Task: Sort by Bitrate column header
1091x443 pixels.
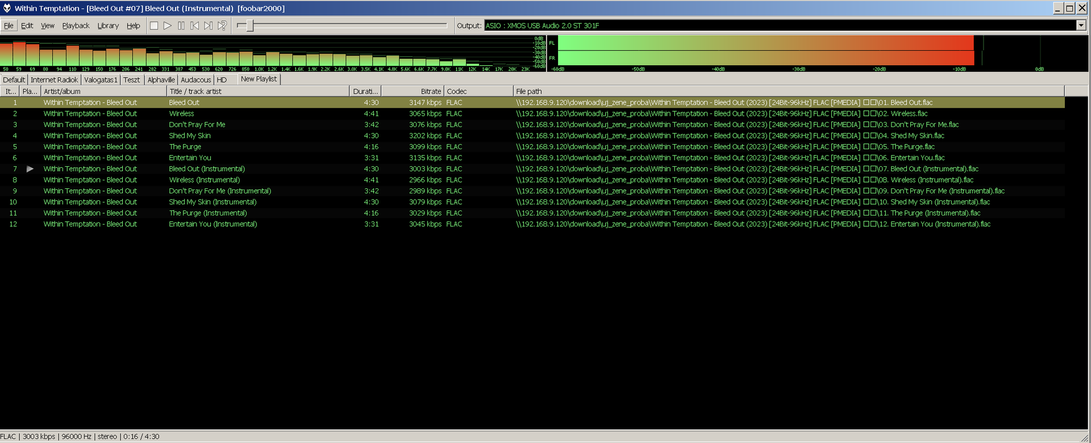Action: 412,91
